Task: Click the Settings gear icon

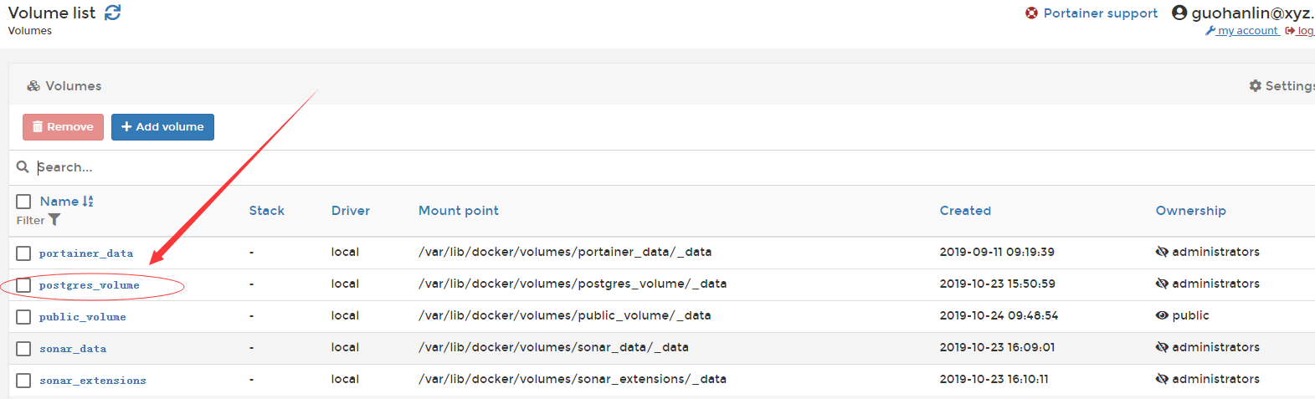Action: click(1255, 86)
